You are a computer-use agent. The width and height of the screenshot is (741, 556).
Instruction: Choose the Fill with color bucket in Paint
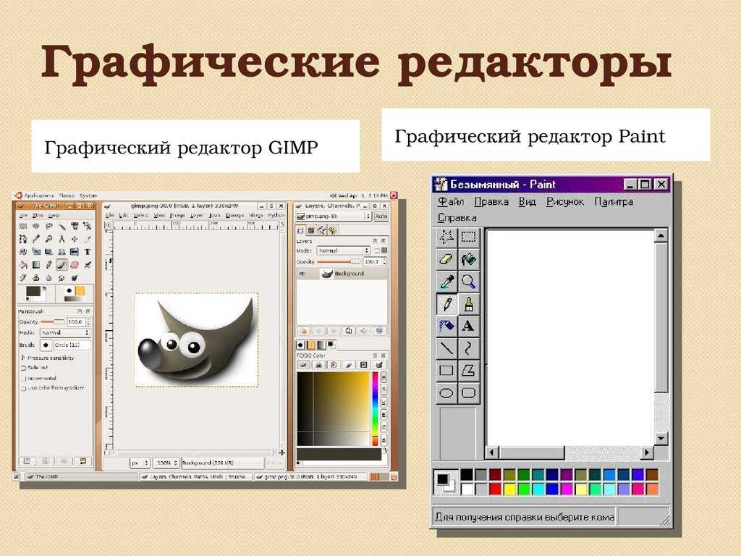pyautogui.click(x=468, y=260)
